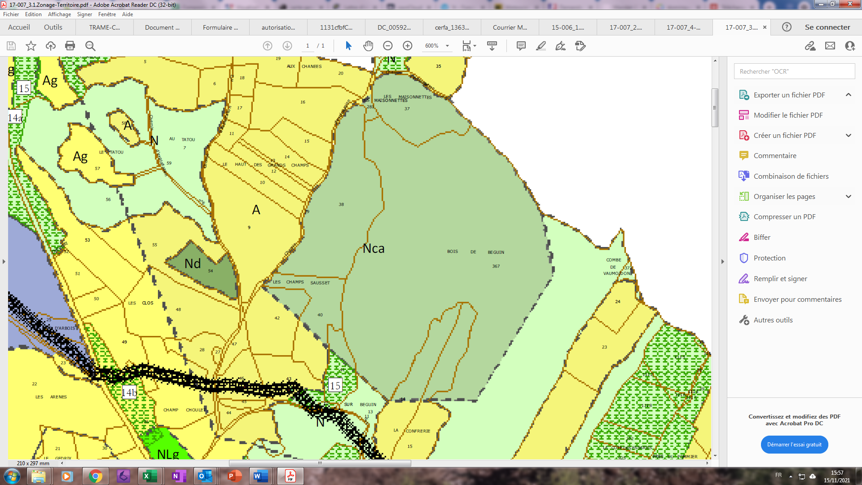862x485 pixels.
Task: Switch to the Accueil tab
Action: [x=19, y=27]
